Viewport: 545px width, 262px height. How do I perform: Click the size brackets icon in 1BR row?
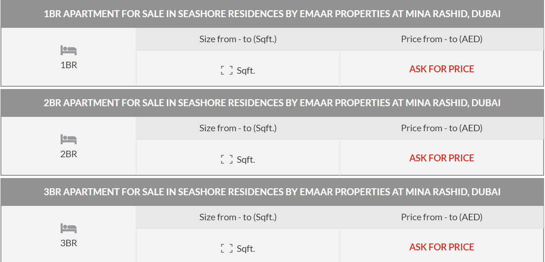[x=227, y=70]
